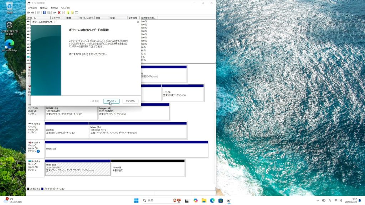
Task: Open Microsoft Edge from desktop shortcut
Action: pyautogui.click(x=10, y=44)
